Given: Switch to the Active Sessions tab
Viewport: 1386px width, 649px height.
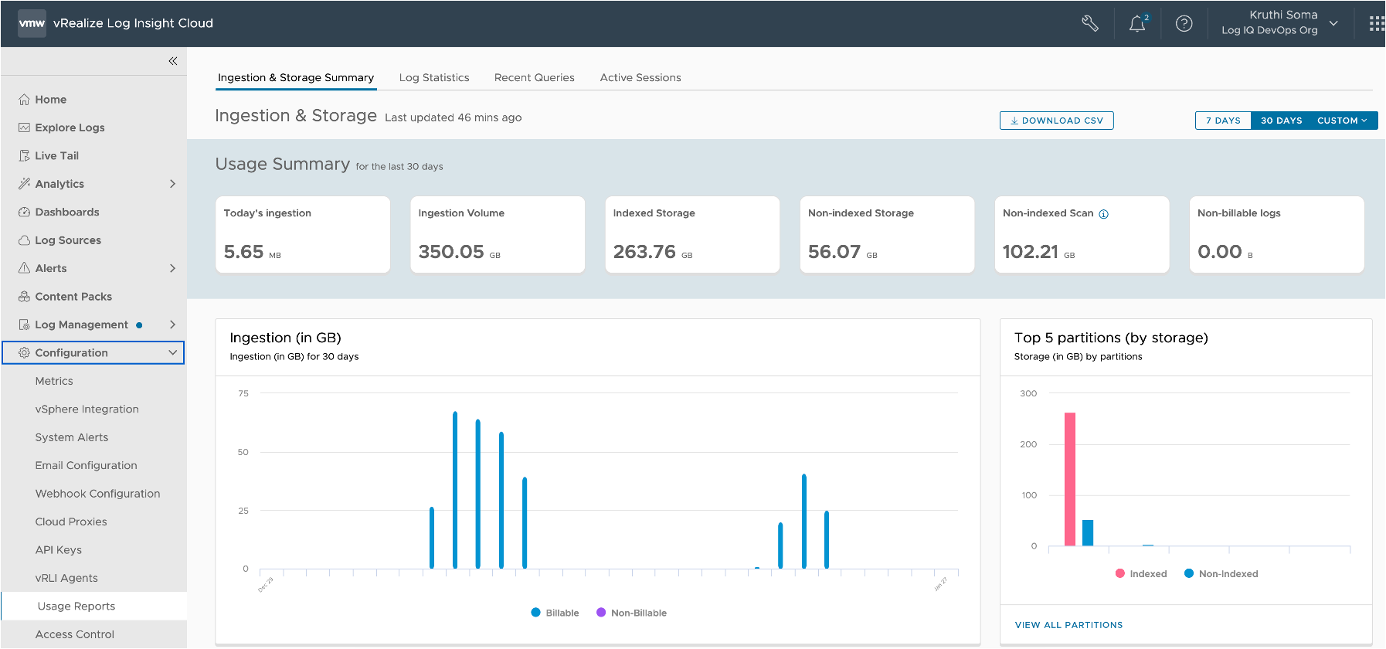Looking at the screenshot, I should tap(640, 78).
